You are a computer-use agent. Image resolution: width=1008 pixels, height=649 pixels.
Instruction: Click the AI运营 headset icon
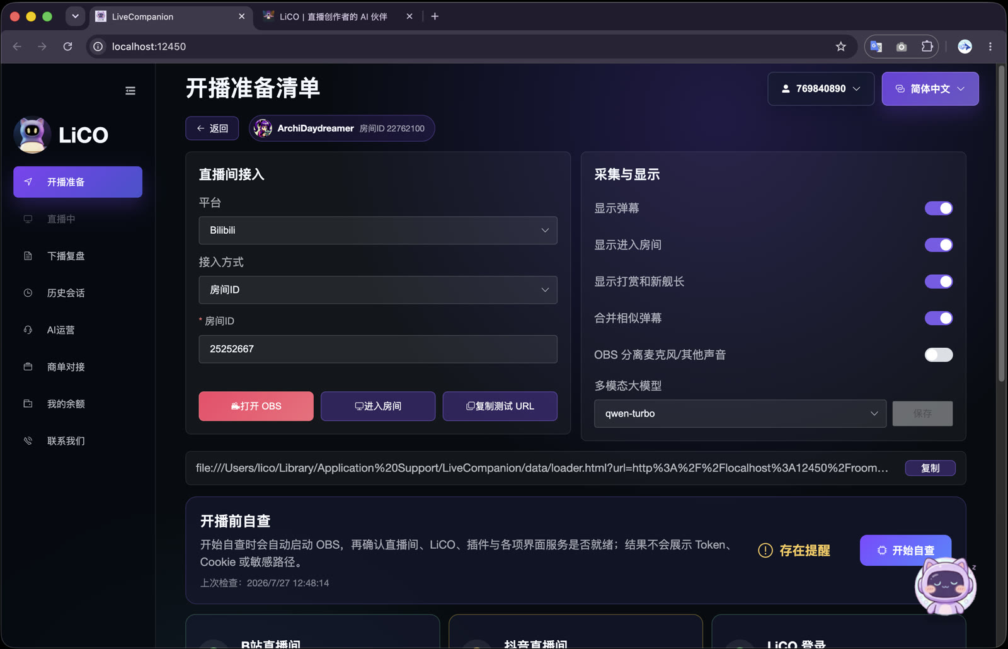28,330
